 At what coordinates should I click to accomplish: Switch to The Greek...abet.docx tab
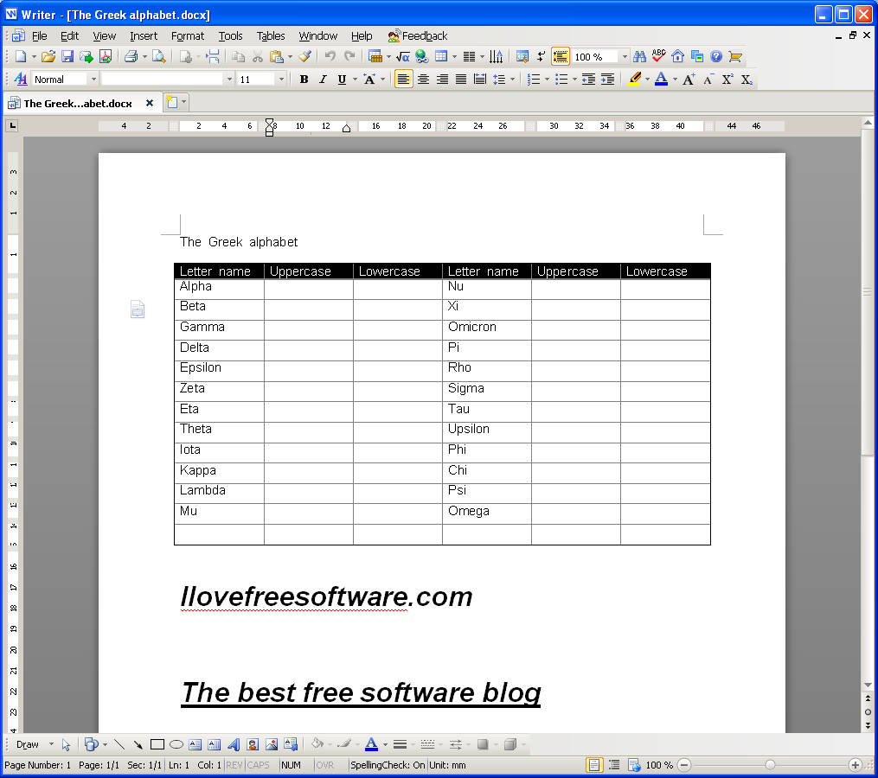pyautogui.click(x=78, y=104)
